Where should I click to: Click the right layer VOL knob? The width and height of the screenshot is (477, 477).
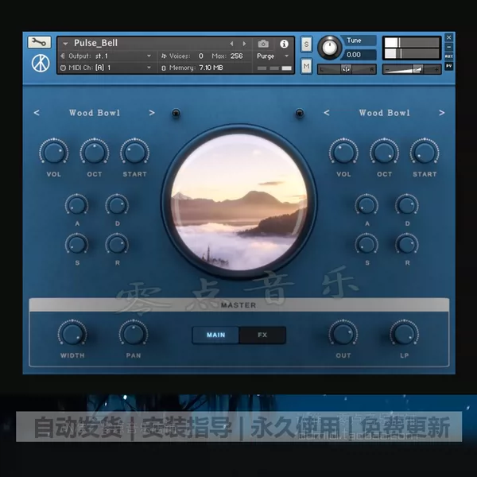(343, 152)
